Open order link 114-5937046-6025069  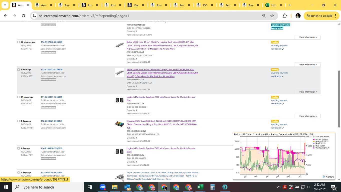[52, 42]
